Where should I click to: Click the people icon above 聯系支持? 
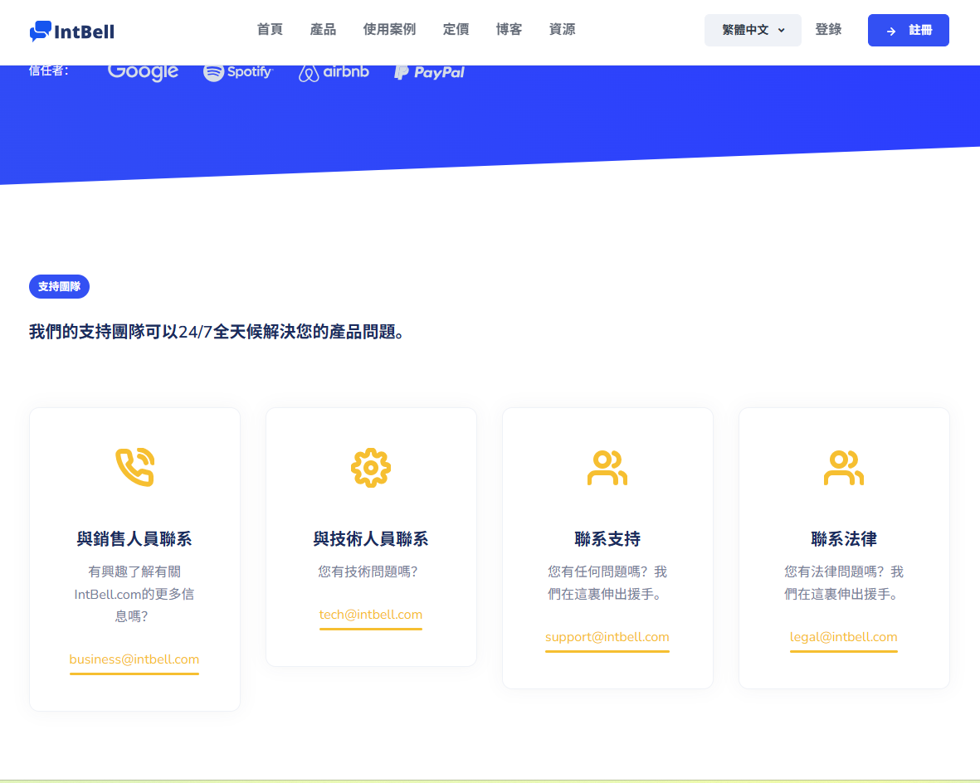pos(607,468)
